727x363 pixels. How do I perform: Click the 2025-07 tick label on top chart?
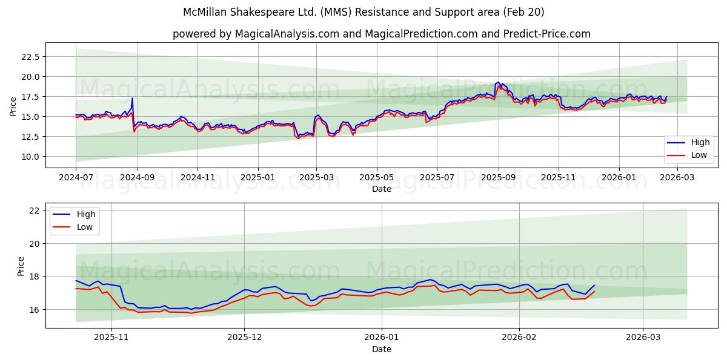click(x=437, y=178)
